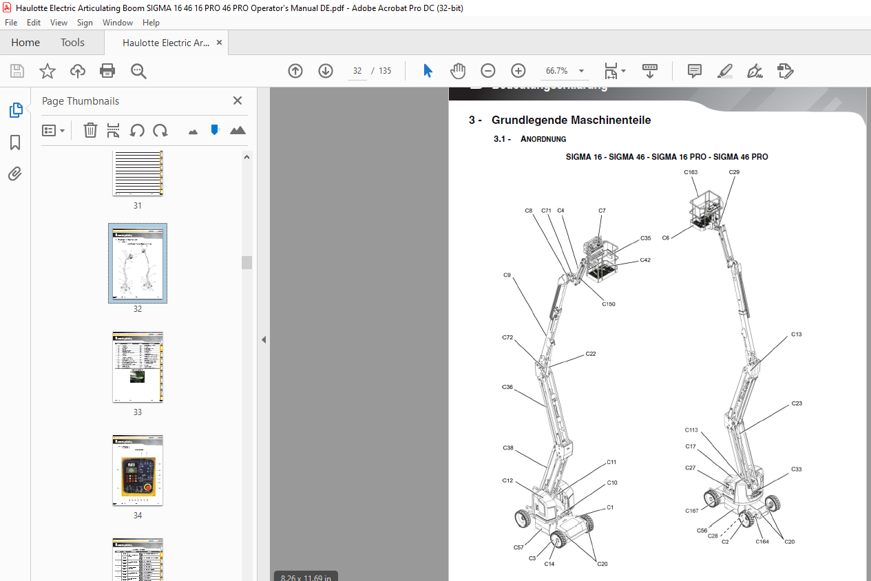
Task: Print the document
Action: click(107, 71)
